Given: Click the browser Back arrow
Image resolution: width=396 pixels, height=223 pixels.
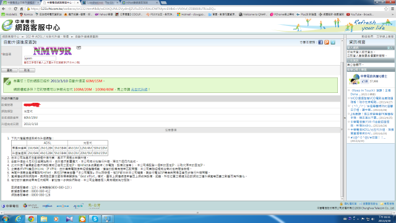Looking at the screenshot, I should [x=4, y=9].
